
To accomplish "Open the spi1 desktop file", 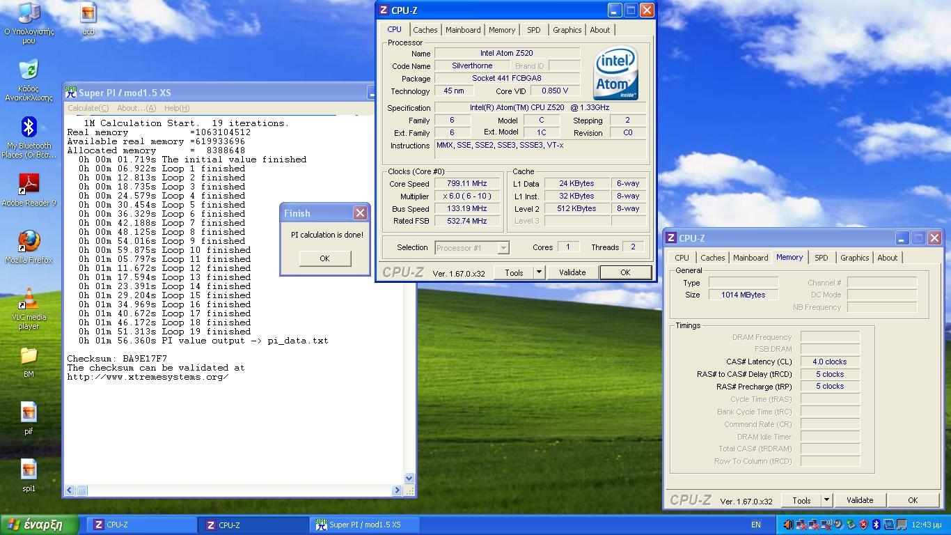I will tap(29, 476).
